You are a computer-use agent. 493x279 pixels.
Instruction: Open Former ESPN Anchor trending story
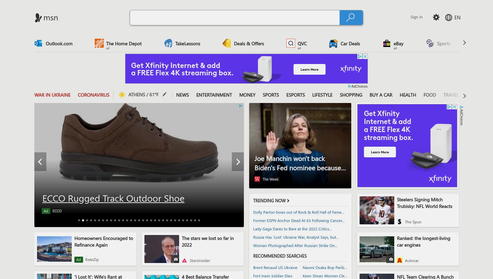click(x=299, y=221)
